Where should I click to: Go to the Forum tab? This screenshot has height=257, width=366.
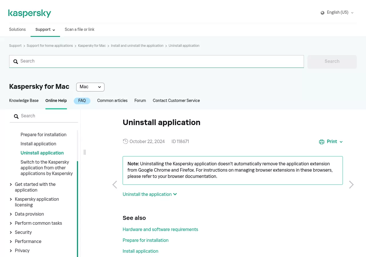[x=140, y=101]
